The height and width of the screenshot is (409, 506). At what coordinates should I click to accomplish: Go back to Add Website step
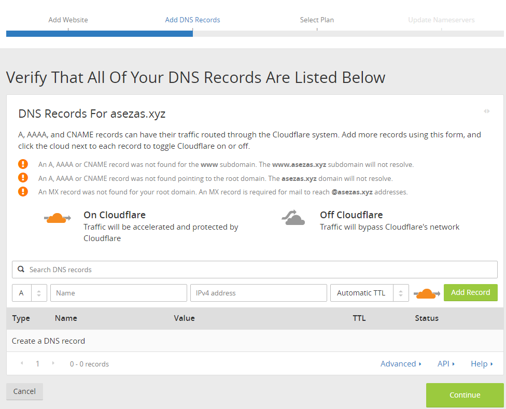(x=68, y=20)
